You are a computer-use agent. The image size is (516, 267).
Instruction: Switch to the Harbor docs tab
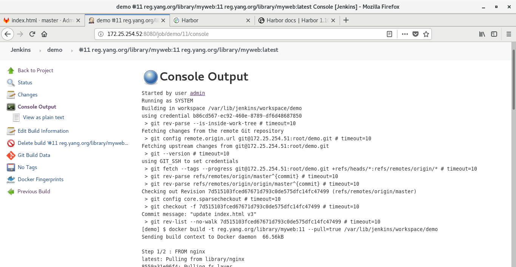click(297, 20)
